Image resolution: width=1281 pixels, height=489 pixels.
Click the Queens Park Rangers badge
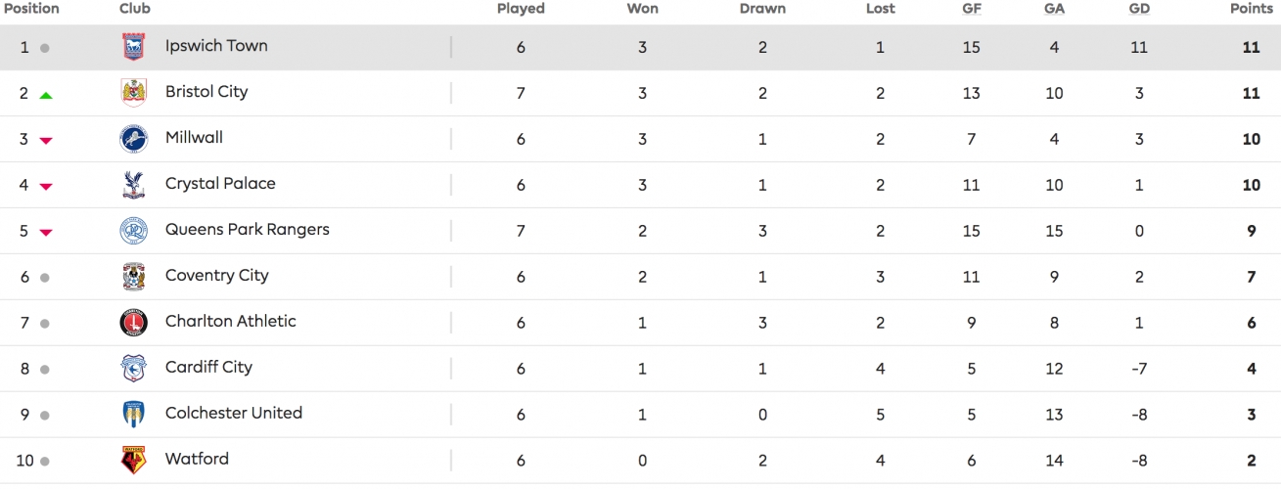point(133,231)
